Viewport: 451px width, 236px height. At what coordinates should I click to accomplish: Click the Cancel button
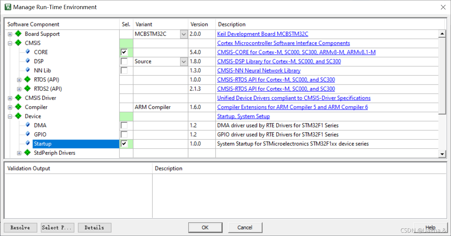point(245,227)
